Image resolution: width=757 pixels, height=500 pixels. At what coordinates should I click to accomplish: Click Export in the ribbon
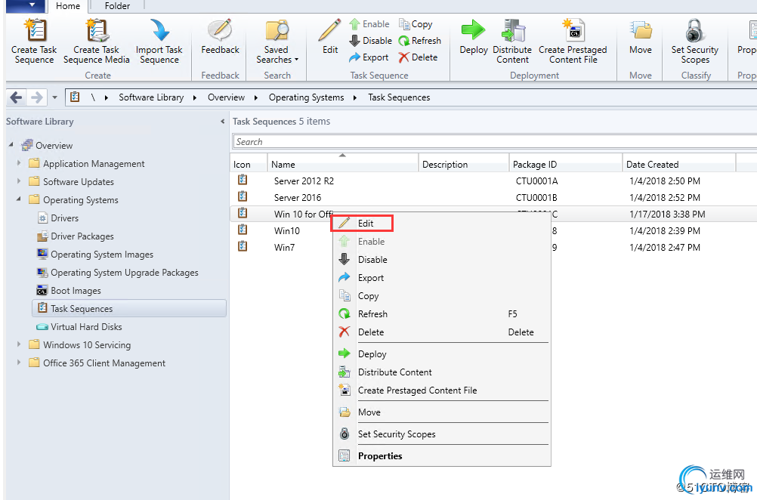pos(369,57)
